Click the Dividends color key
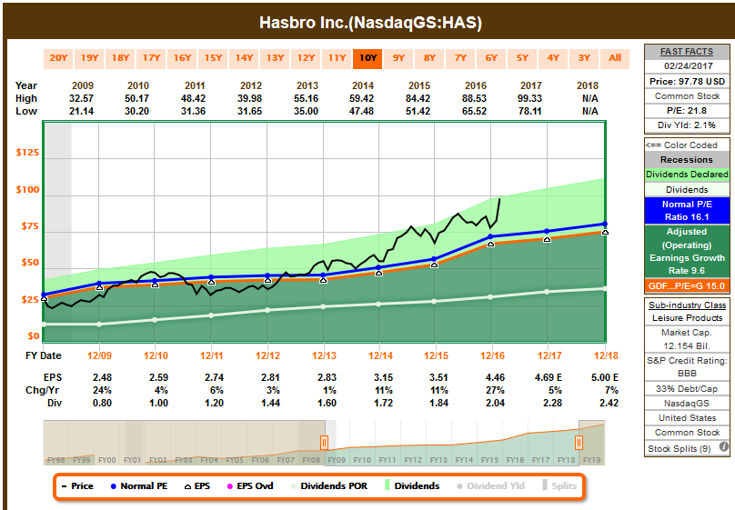The image size is (735, 510). click(687, 190)
